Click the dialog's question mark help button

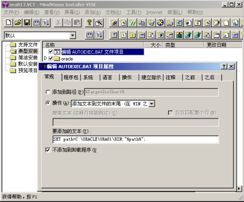point(224,66)
